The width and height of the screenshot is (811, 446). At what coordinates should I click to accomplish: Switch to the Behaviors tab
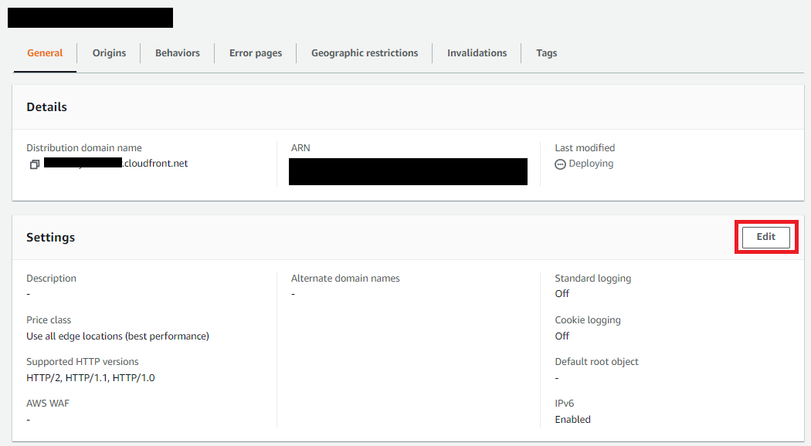(177, 52)
